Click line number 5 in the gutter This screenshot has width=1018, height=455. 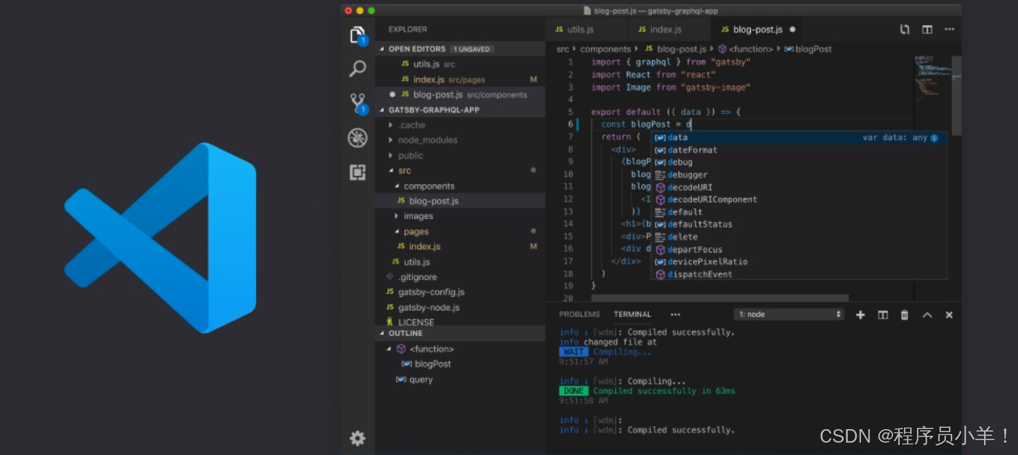click(x=570, y=112)
